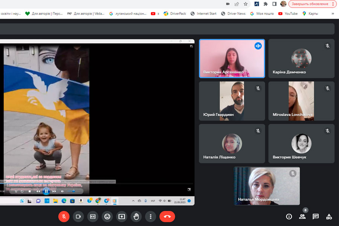This screenshot has height=226, width=339.
Task: Click the Chrome icon in the shared taskbar
Action: (98, 201)
